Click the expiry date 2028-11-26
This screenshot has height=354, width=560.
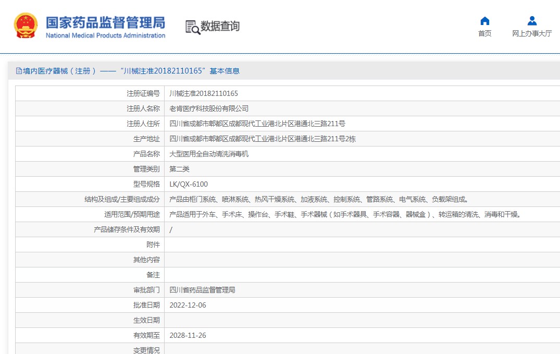(188, 335)
